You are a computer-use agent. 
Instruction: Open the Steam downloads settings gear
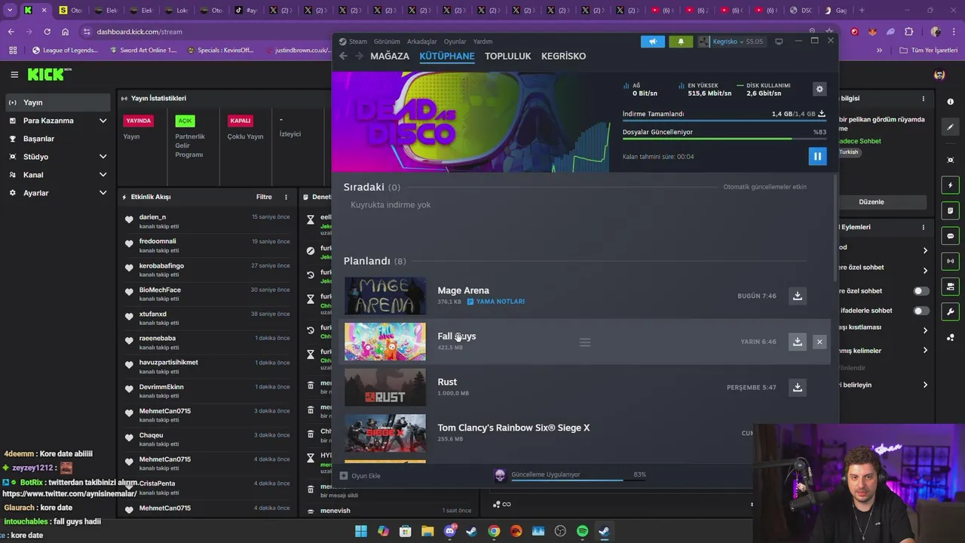(819, 89)
